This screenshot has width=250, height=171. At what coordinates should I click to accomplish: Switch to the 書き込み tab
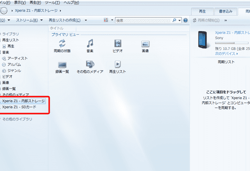(x=225, y=11)
